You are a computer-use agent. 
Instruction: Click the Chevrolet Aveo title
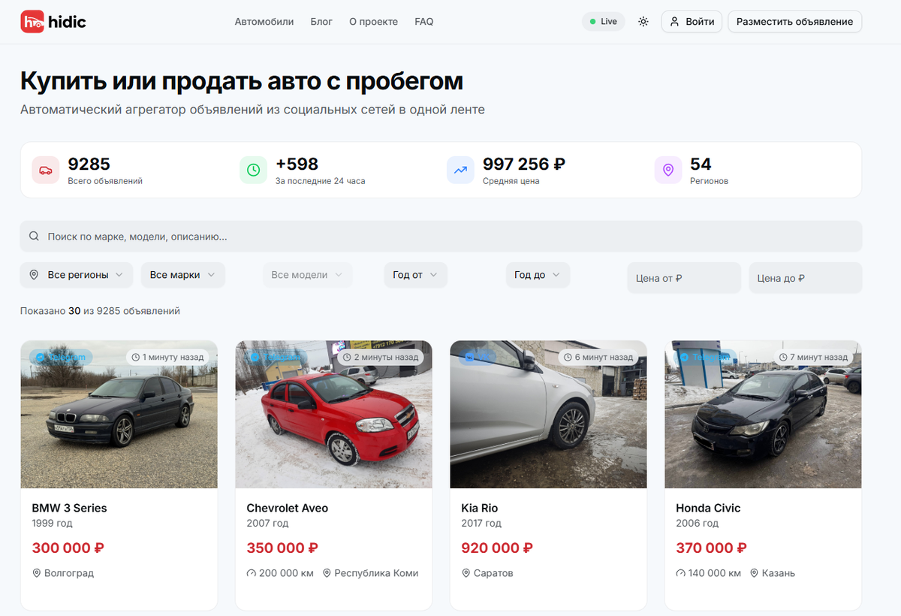click(288, 508)
